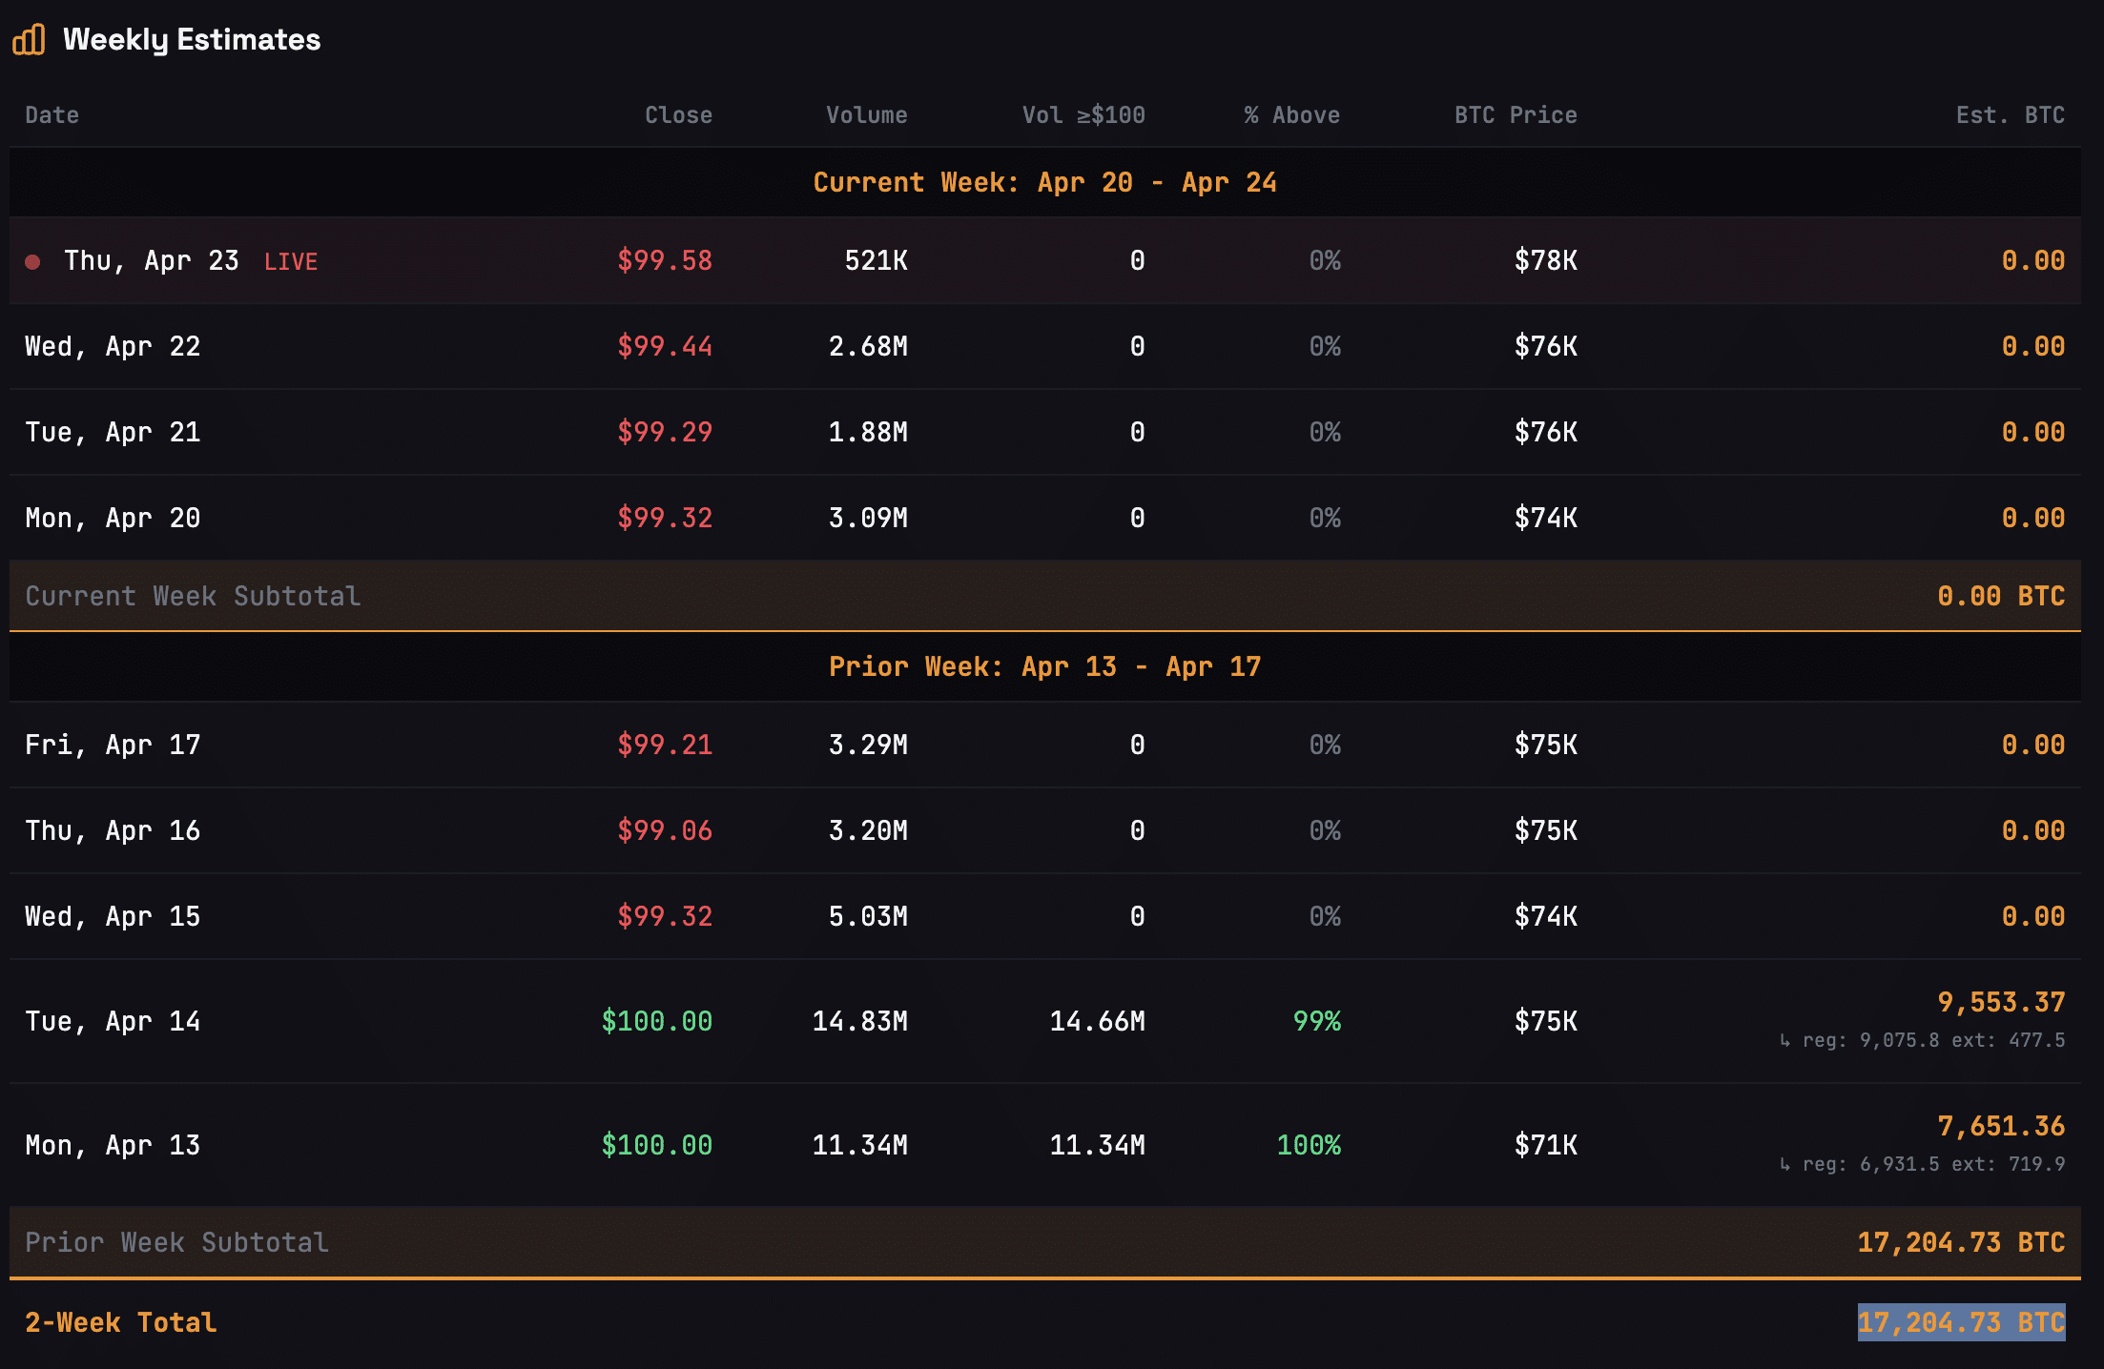
Task: Click the arrow icon before reg: 9,075.8
Action: click(1784, 1040)
